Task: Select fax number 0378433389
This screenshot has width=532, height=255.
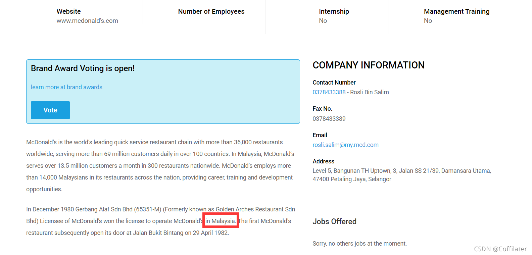Action: tap(329, 119)
